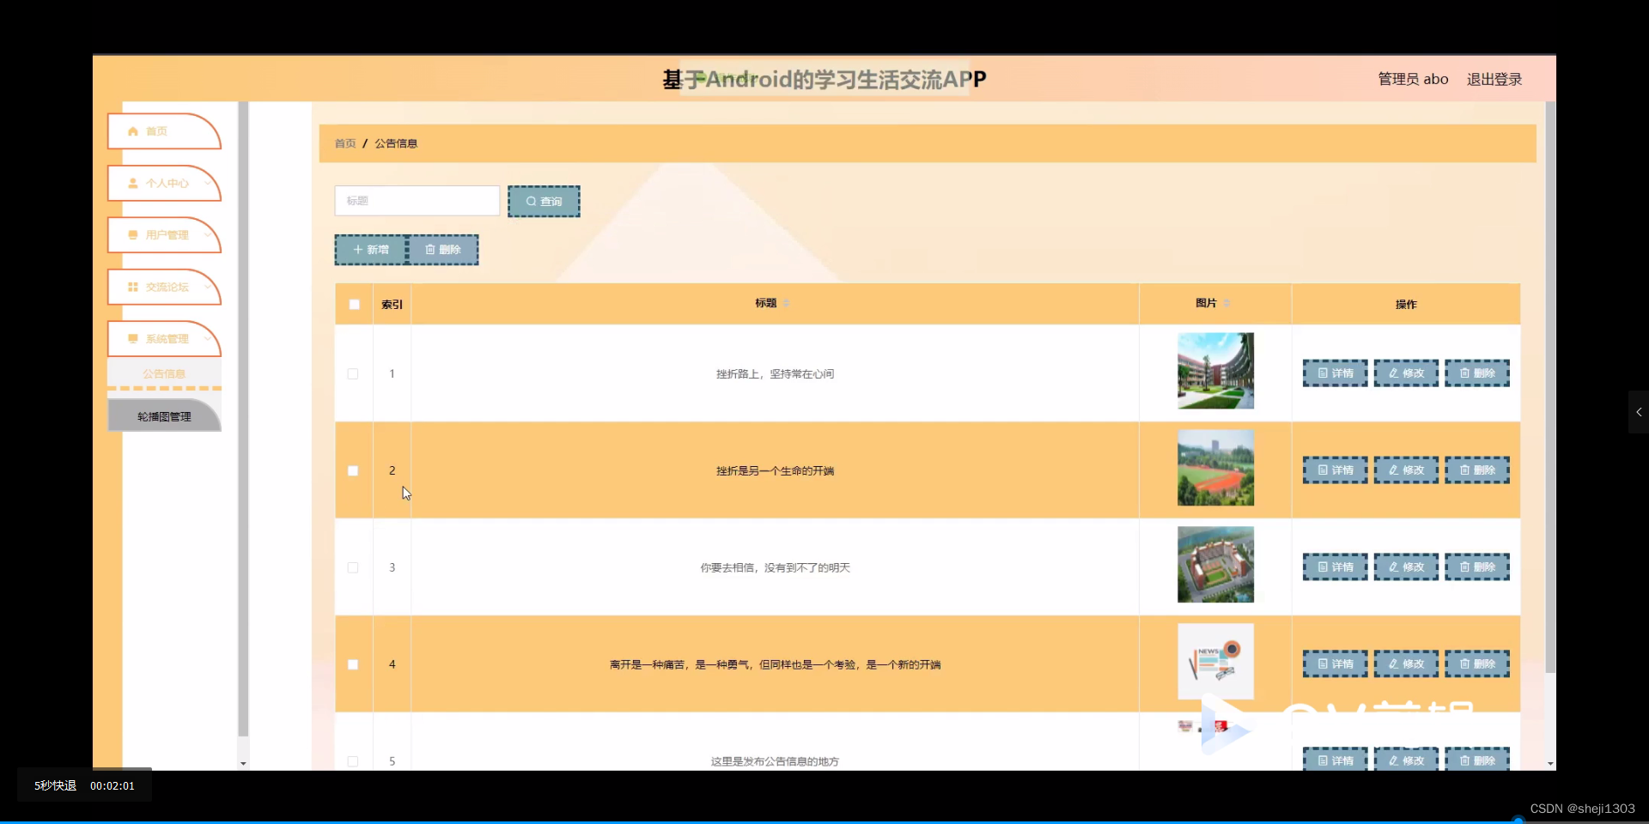
Task: Open the 公告信息 menu item
Action: point(164,373)
